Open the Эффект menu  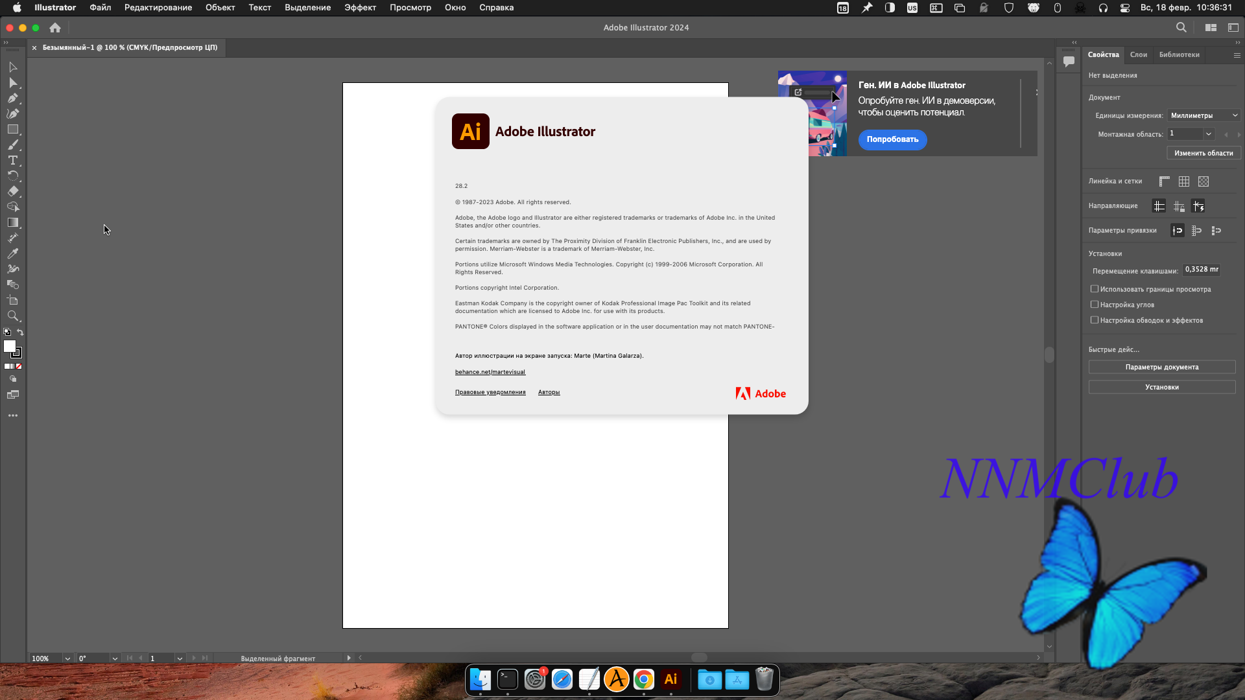tap(360, 8)
